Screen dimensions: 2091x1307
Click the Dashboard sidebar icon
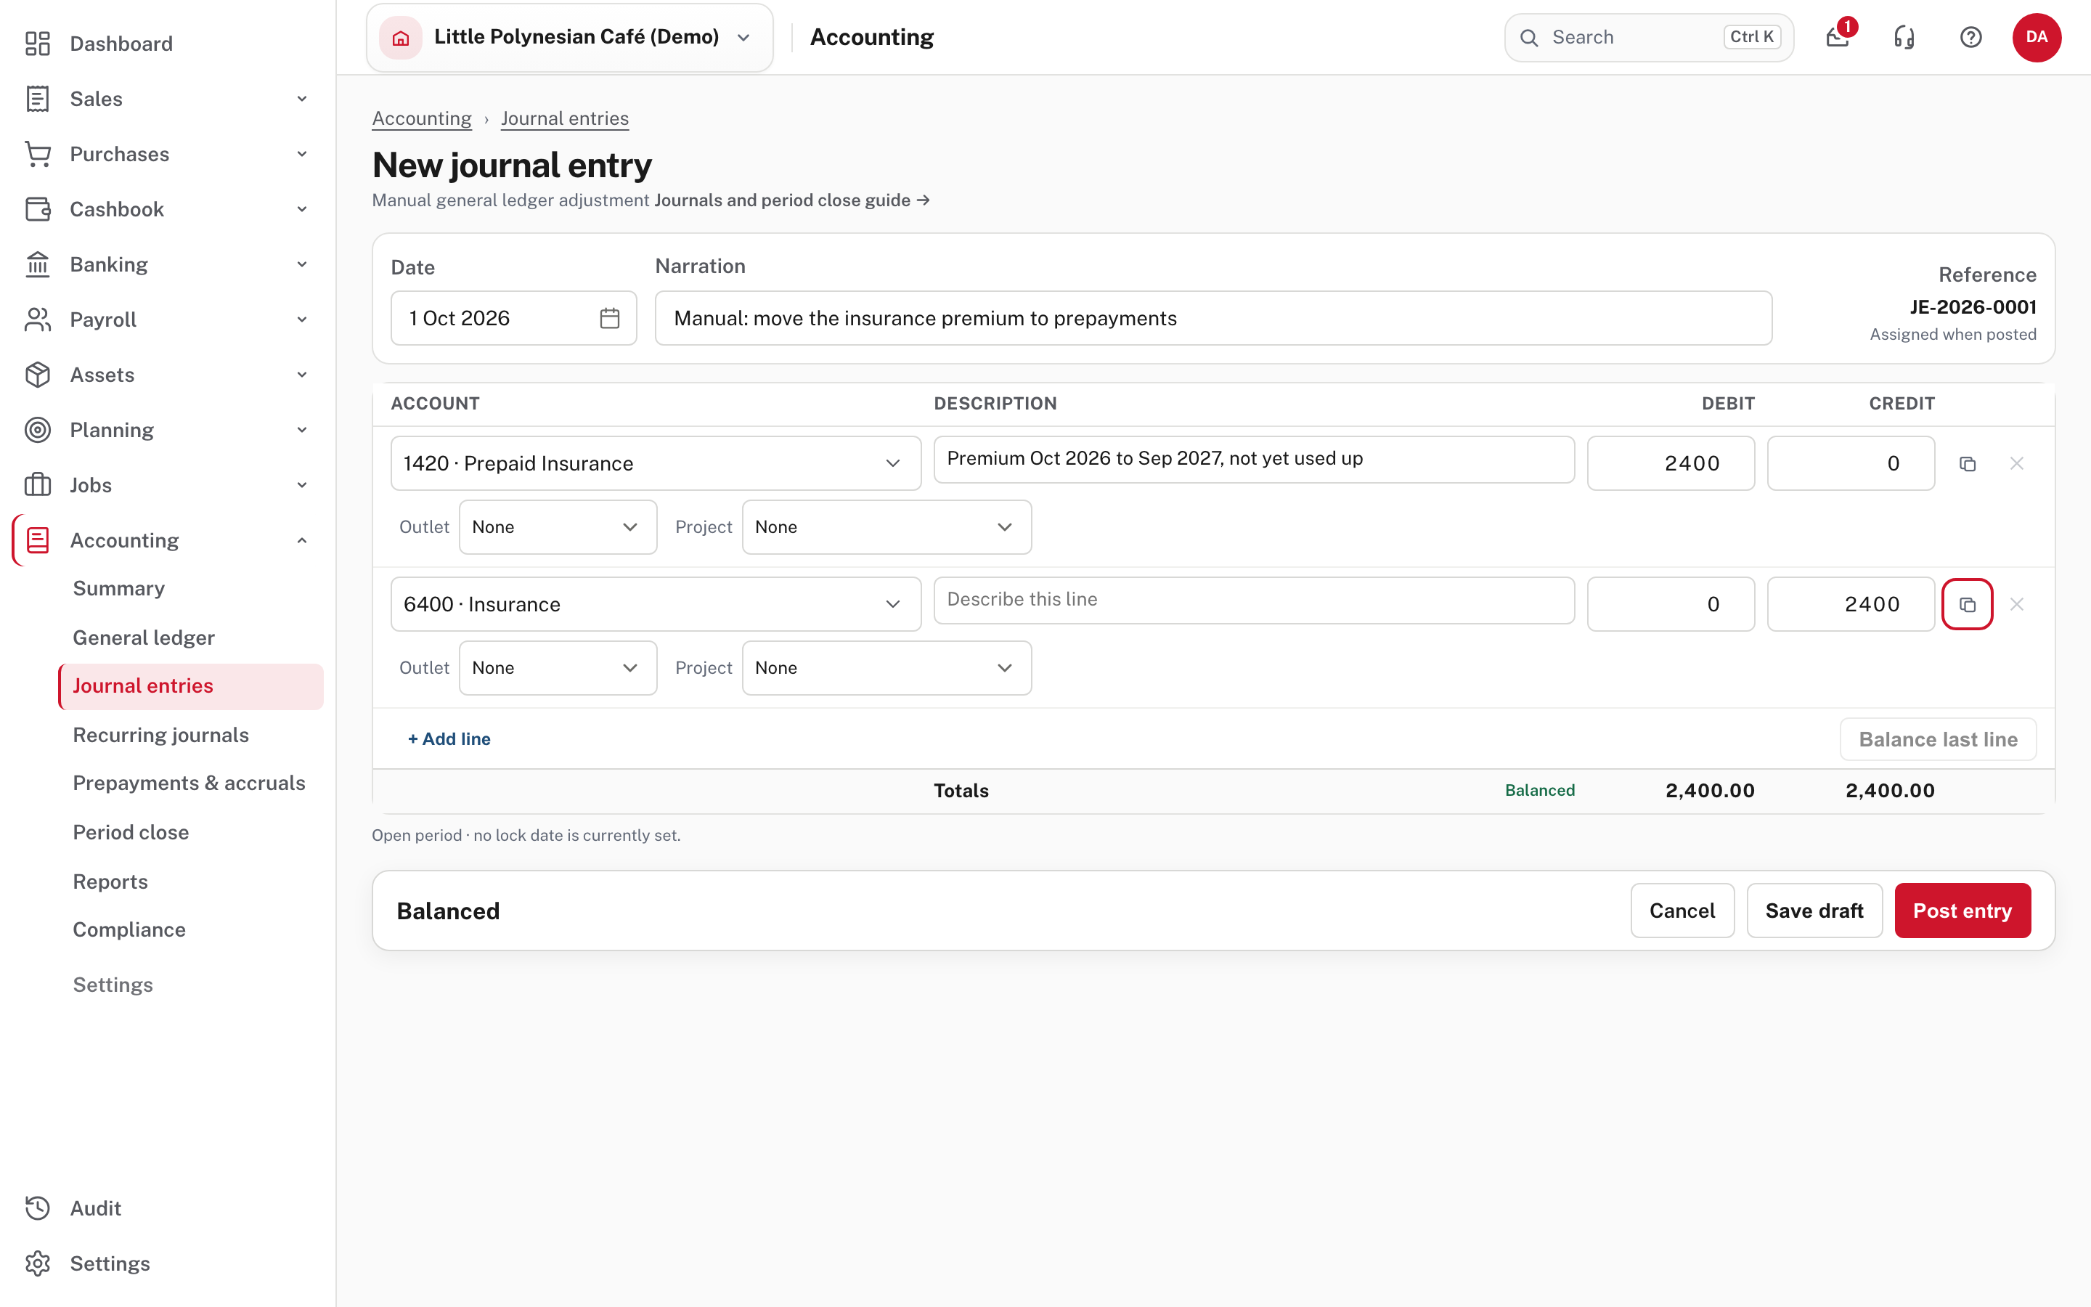tap(37, 44)
